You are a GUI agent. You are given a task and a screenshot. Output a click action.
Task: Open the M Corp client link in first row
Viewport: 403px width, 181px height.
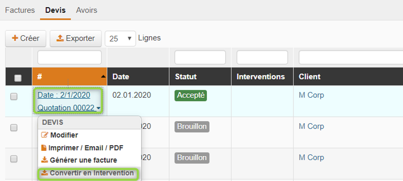311,95
